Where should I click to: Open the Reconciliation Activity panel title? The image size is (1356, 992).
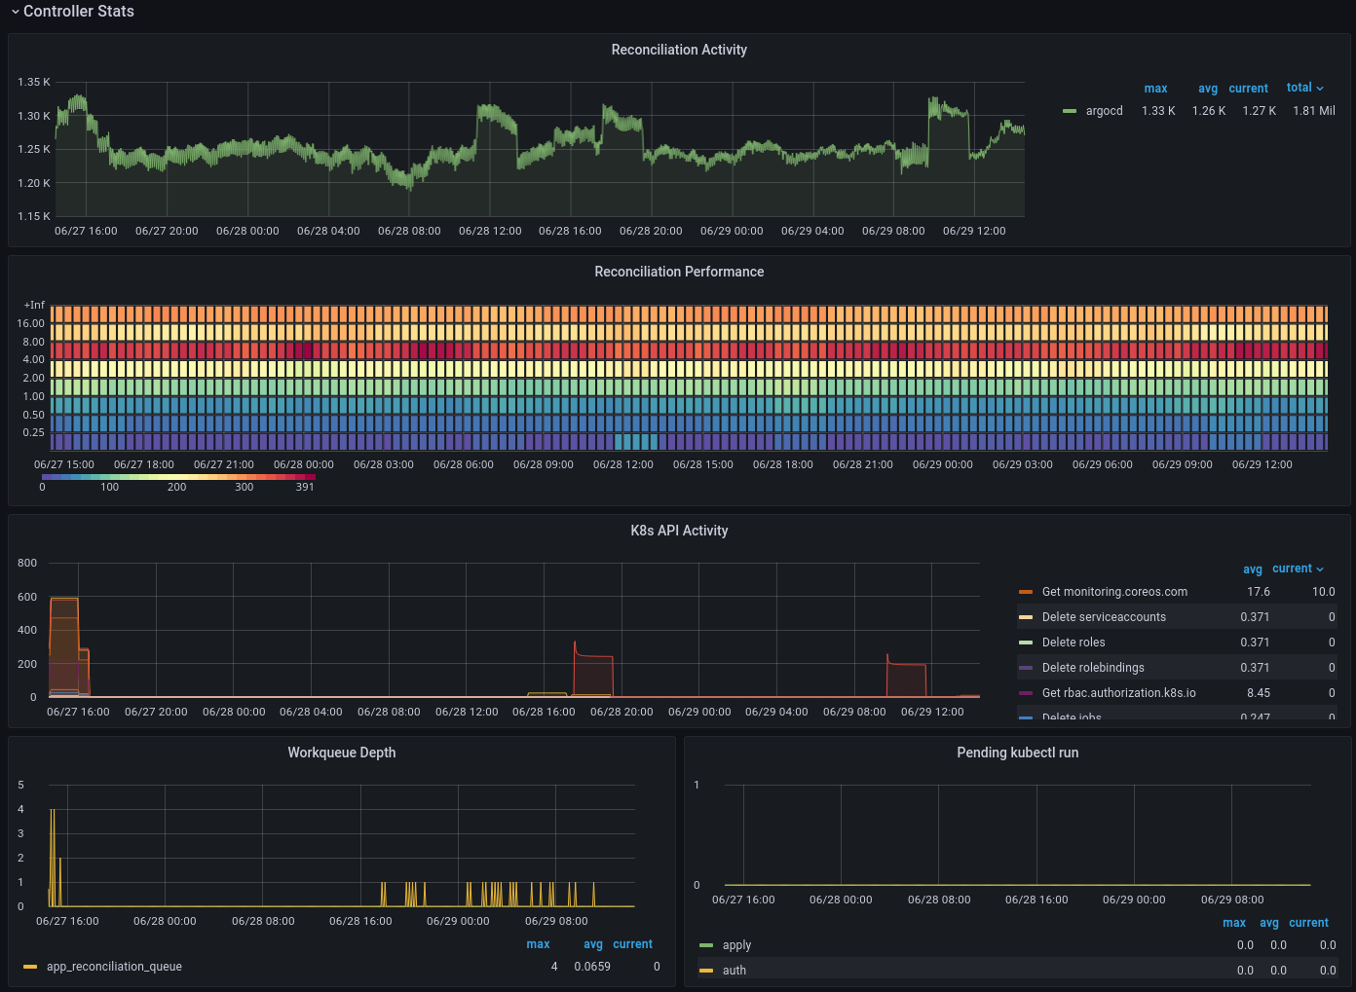coord(679,50)
